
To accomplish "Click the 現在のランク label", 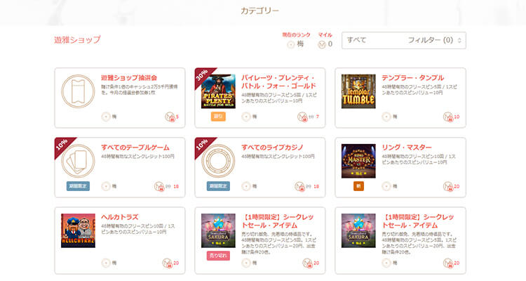I will point(296,34).
